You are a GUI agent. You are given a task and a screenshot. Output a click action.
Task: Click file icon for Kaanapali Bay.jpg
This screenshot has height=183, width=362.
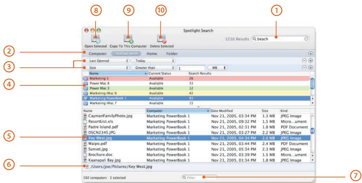tap(85, 160)
